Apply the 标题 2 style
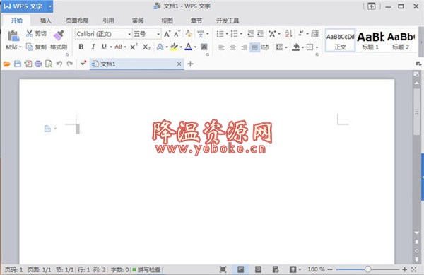This screenshot has height=275, width=424. [401, 40]
